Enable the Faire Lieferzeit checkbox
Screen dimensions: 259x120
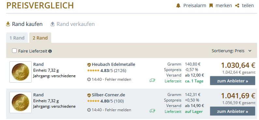(x=14, y=51)
